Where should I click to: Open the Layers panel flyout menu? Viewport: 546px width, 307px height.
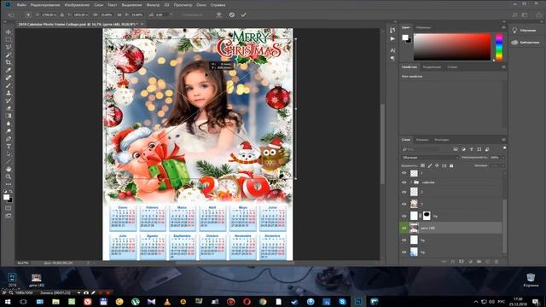click(x=503, y=140)
